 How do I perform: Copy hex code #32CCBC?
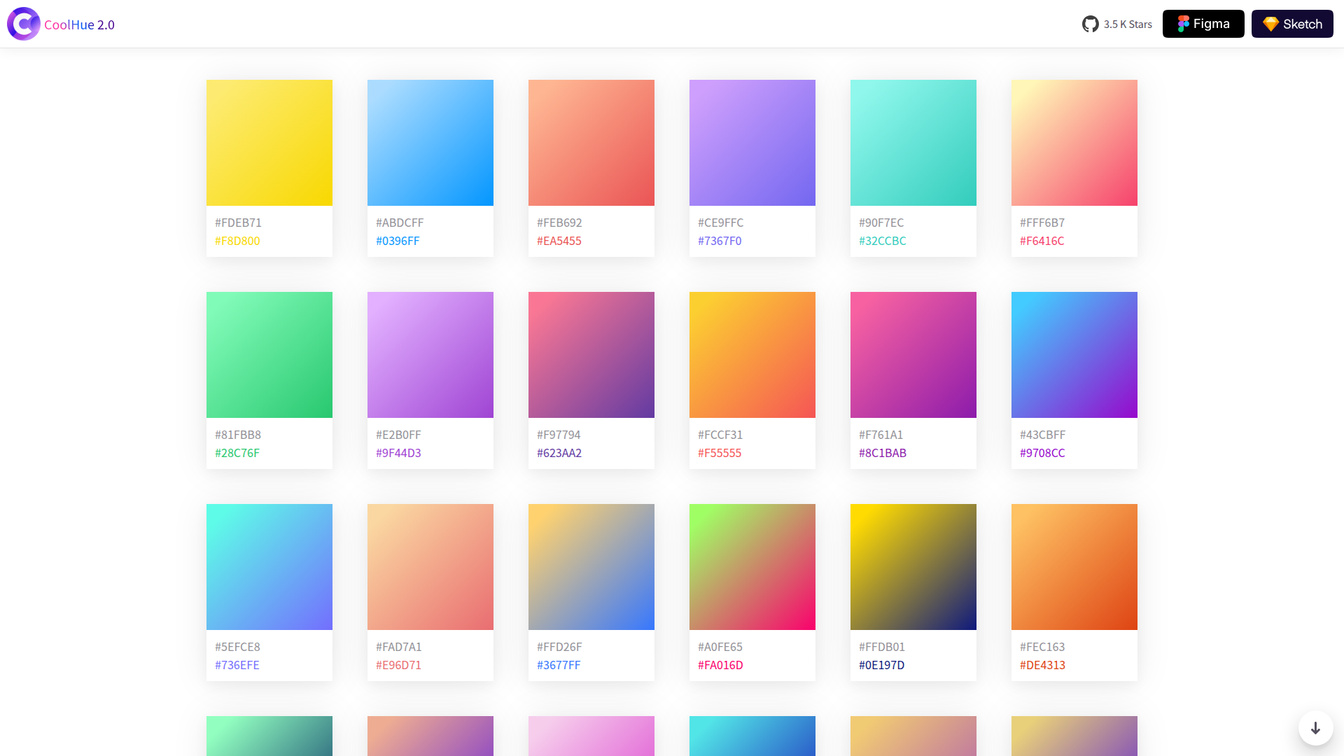coord(883,241)
